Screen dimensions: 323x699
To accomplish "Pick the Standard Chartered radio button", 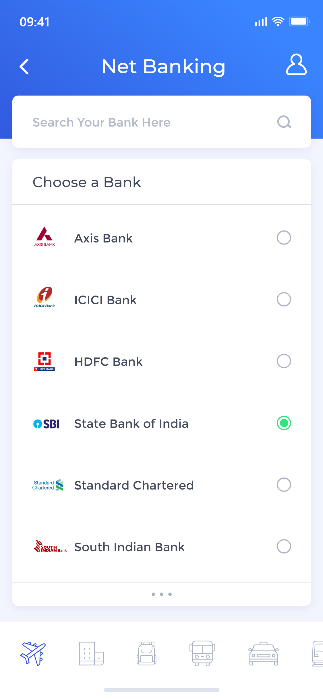I will point(284,485).
